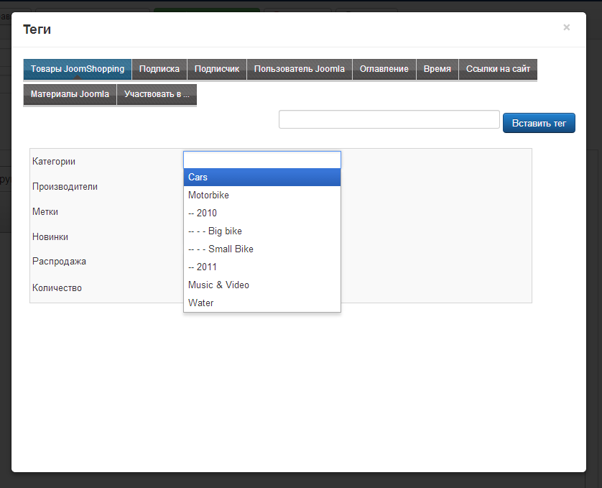Viewport: 602px width, 488px height.
Task: Close the Теги dialog with X
Action: [x=566, y=27]
